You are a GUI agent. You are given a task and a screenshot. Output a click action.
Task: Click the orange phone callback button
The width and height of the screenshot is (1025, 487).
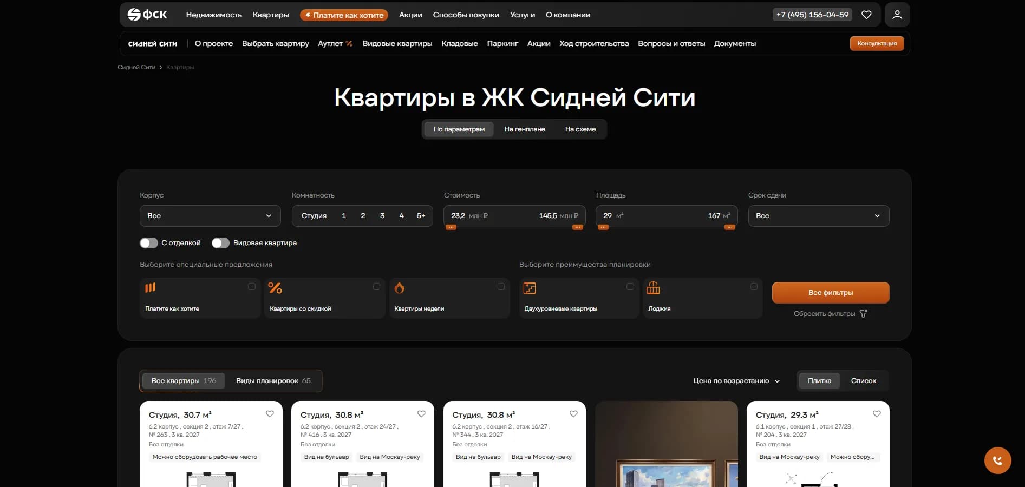(997, 460)
